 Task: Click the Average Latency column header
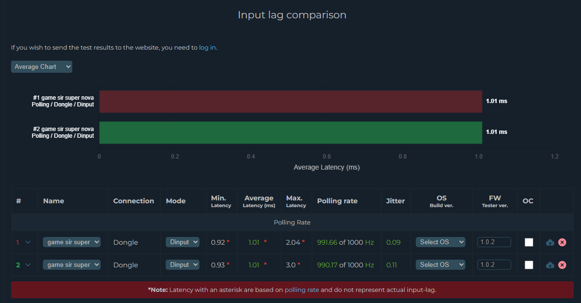click(259, 201)
